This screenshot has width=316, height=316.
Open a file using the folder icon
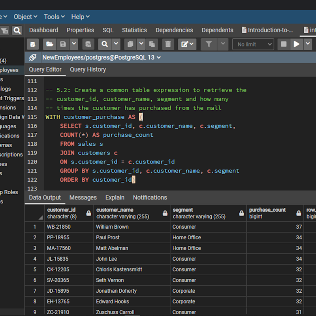49,44
